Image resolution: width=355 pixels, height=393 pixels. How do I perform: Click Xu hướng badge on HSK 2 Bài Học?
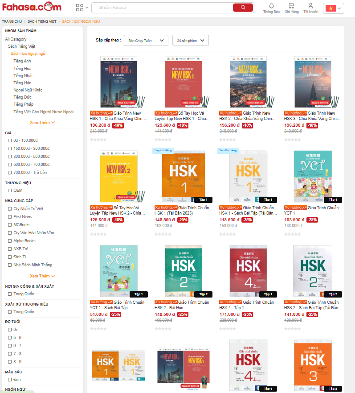[x=166, y=302]
